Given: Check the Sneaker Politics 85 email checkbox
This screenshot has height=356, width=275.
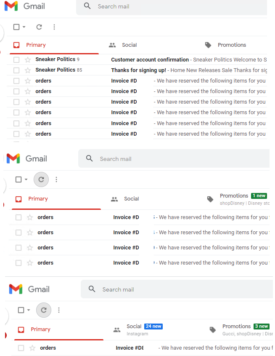Looking at the screenshot, I should [16, 70].
